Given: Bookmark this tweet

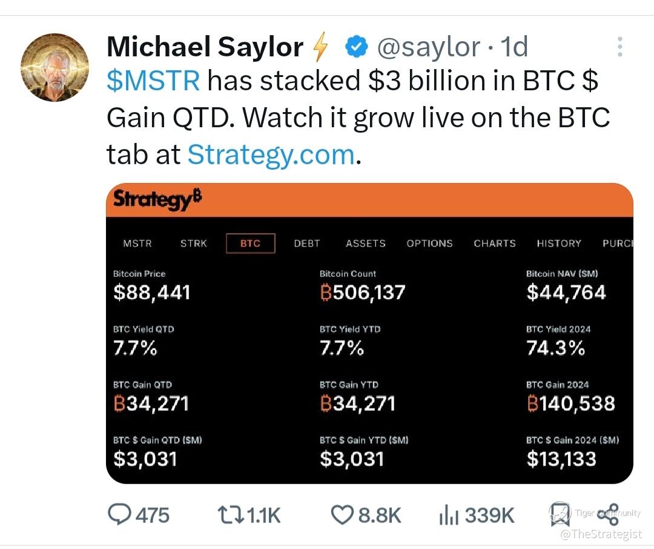Looking at the screenshot, I should [560, 514].
